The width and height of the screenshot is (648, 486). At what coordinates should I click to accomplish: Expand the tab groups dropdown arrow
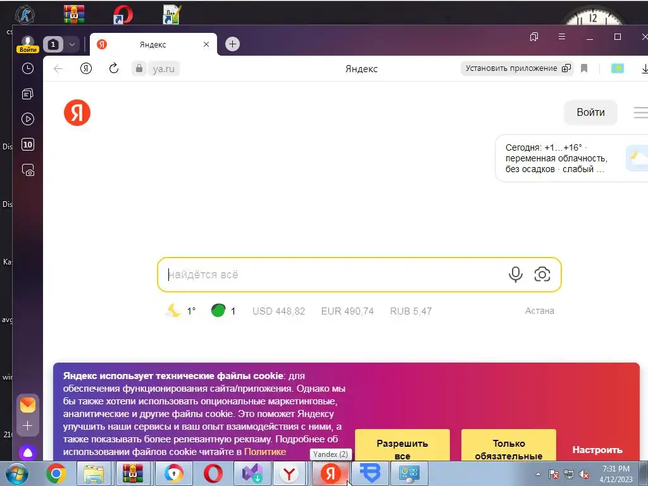tap(72, 44)
